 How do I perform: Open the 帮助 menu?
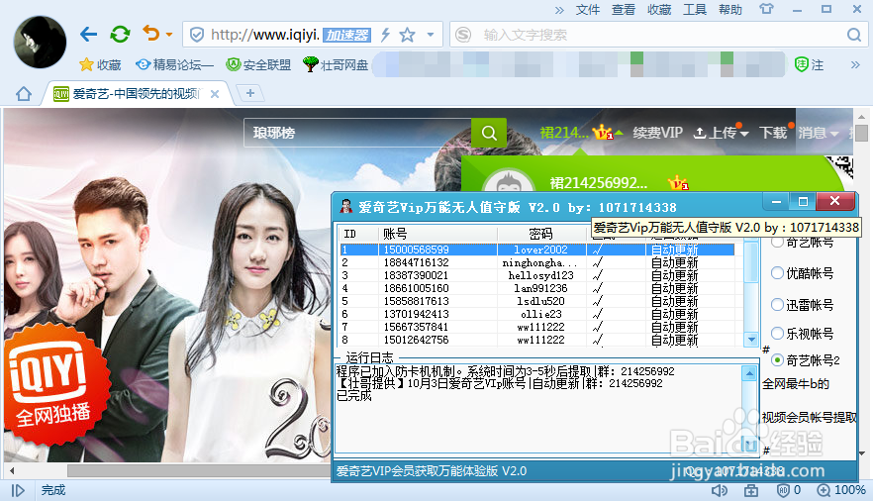pyautogui.click(x=730, y=10)
